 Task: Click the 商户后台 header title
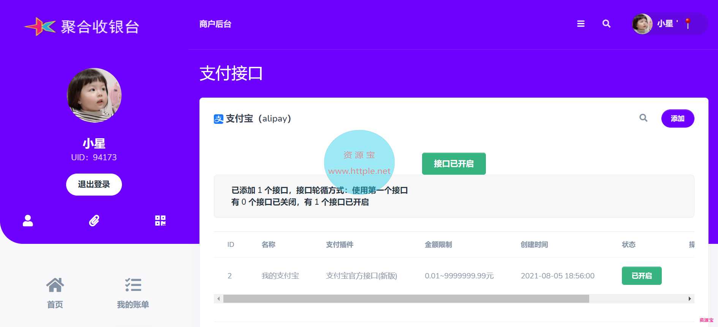pyautogui.click(x=215, y=24)
